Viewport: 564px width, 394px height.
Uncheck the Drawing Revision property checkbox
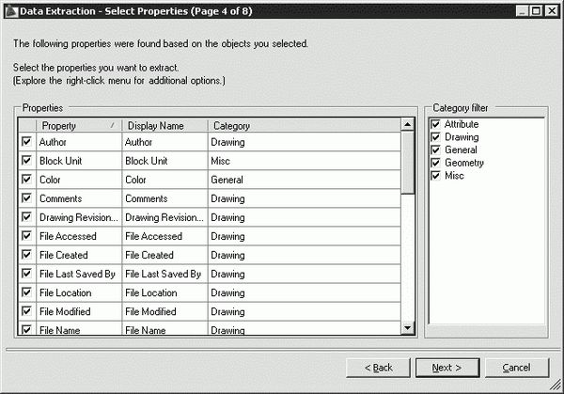click(26, 216)
